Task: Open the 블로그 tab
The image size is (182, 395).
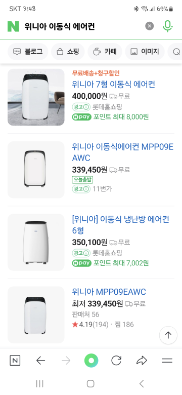Action: [28, 52]
